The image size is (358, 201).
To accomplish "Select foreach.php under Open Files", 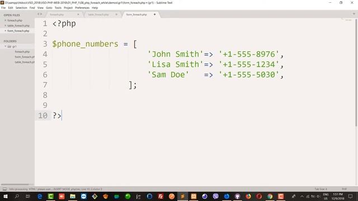I will [x=15, y=20].
